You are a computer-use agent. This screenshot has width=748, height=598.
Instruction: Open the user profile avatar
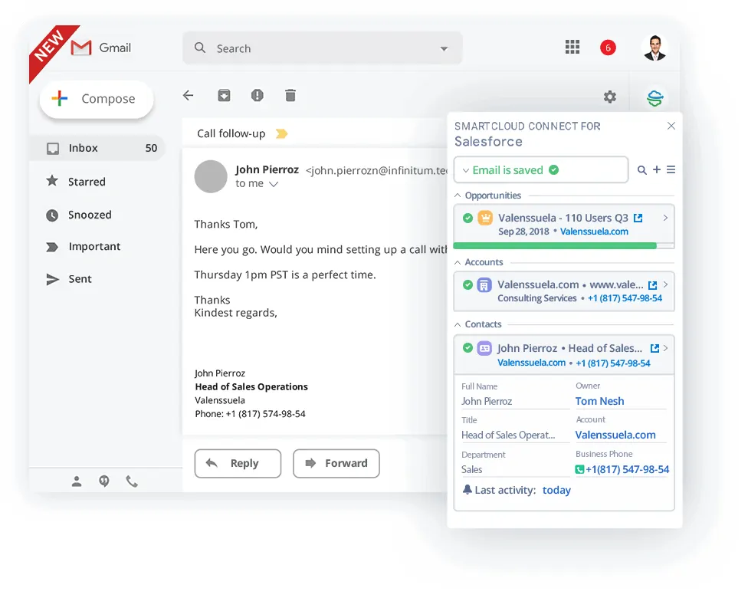(654, 48)
